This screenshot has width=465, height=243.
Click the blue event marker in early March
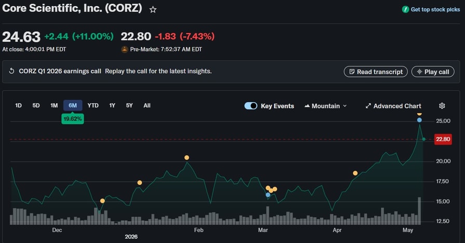pyautogui.click(x=268, y=195)
